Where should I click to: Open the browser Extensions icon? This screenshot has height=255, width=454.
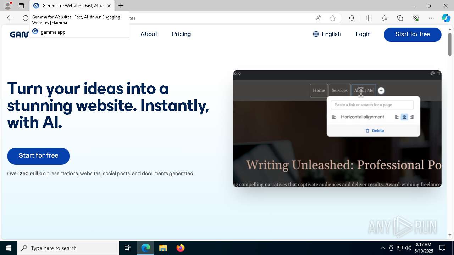[351, 18]
